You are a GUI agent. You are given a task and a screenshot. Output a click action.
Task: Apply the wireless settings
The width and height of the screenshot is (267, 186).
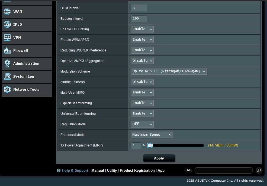tap(159, 158)
